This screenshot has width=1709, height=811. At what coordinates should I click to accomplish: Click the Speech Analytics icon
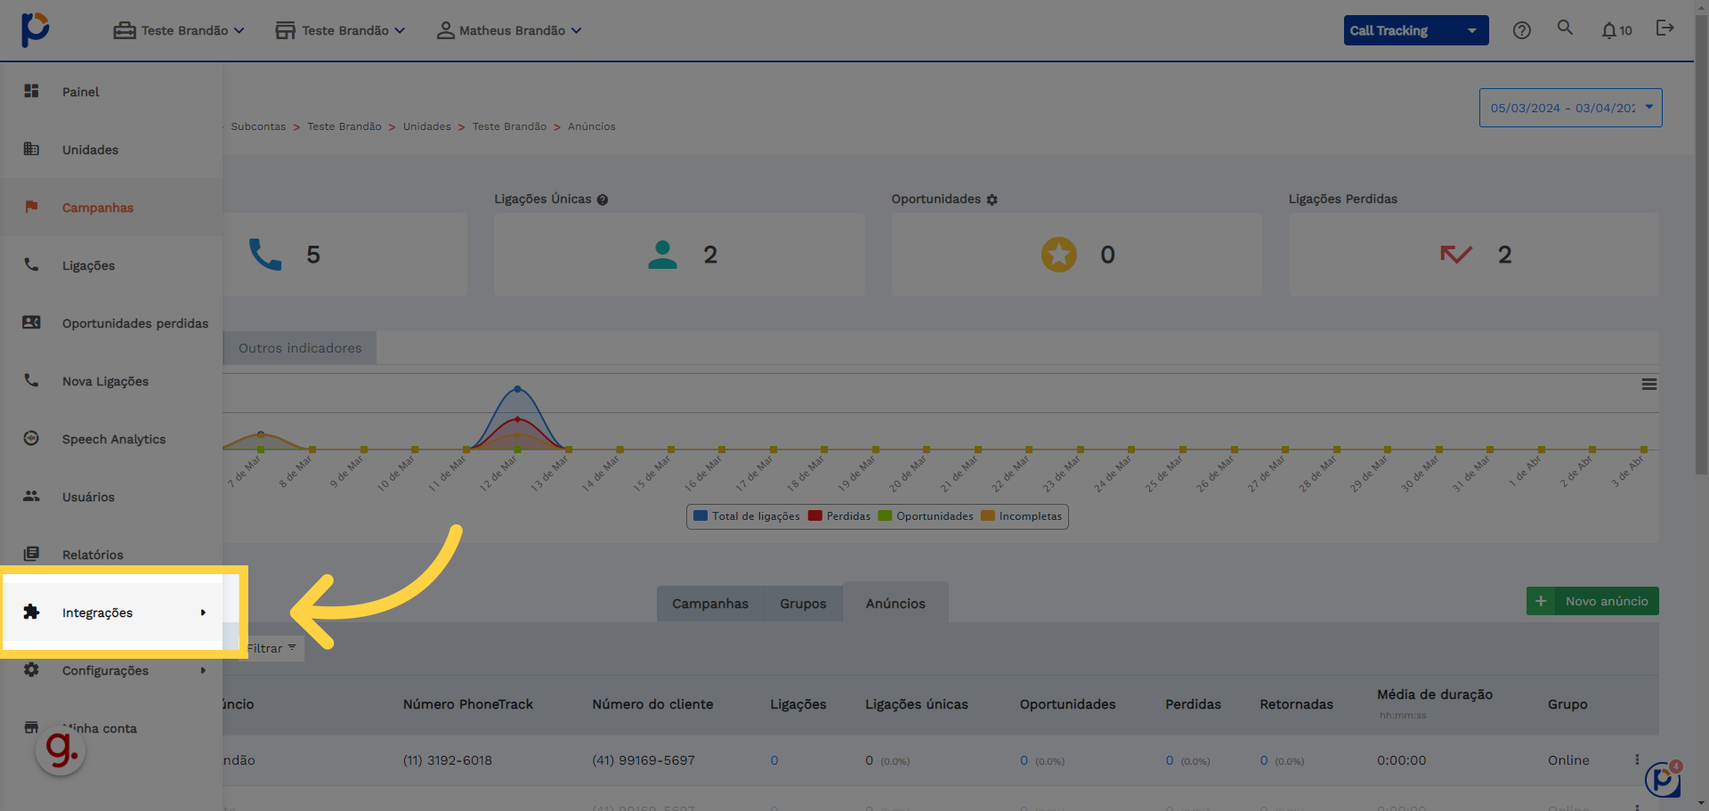[31, 438]
